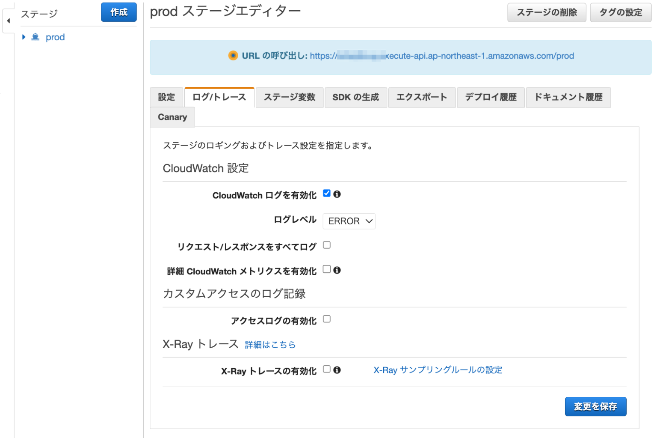Enable アクセスログの有効化
Screen dimensions: 657x438
point(326,319)
